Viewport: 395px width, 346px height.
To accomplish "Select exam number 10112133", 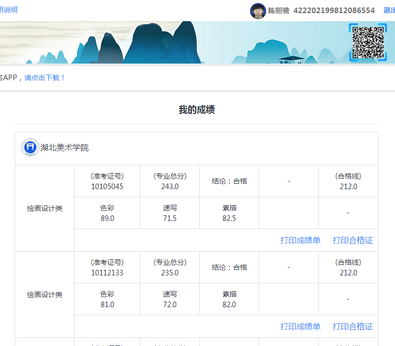I will (107, 273).
